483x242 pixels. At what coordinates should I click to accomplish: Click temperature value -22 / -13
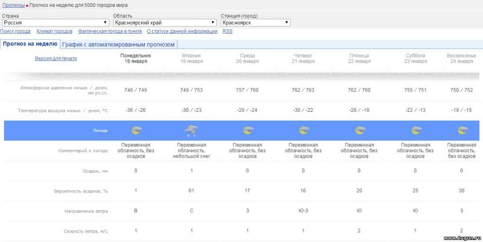pyautogui.click(x=415, y=110)
